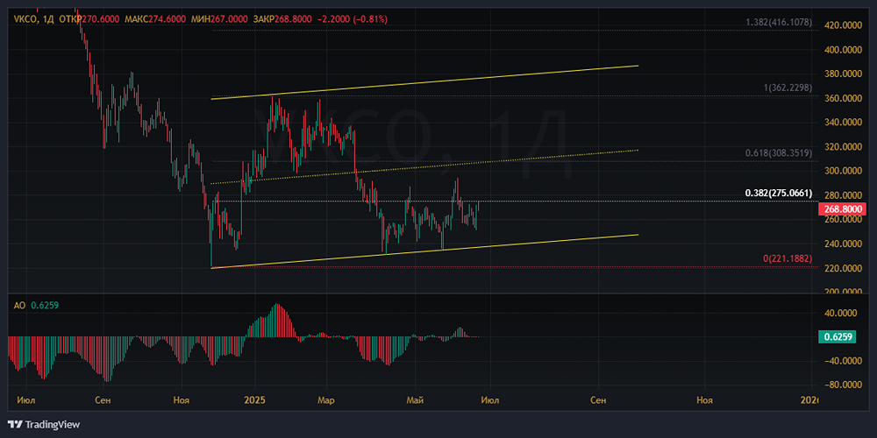Click 300.0000 on the price scale
877x438 pixels.
(x=842, y=171)
